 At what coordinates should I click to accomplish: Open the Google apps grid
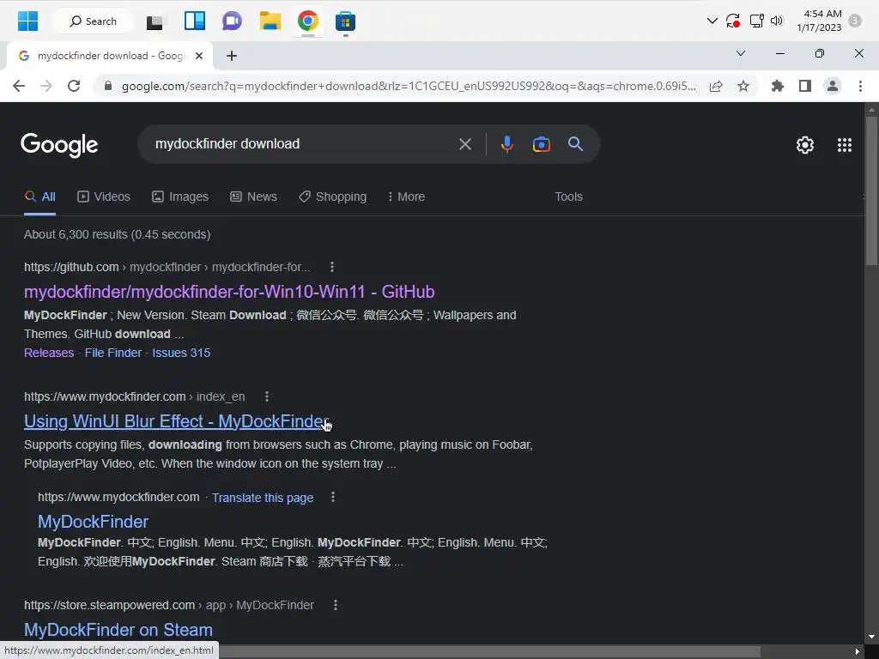tap(845, 145)
